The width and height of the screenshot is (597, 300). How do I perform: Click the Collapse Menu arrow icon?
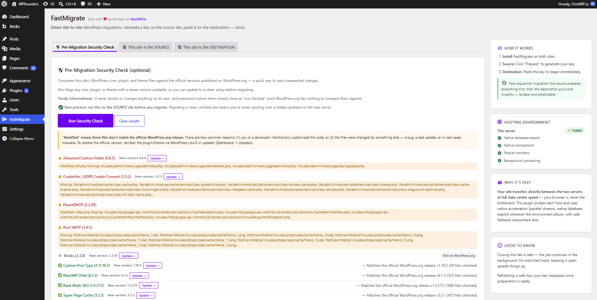click(5, 138)
